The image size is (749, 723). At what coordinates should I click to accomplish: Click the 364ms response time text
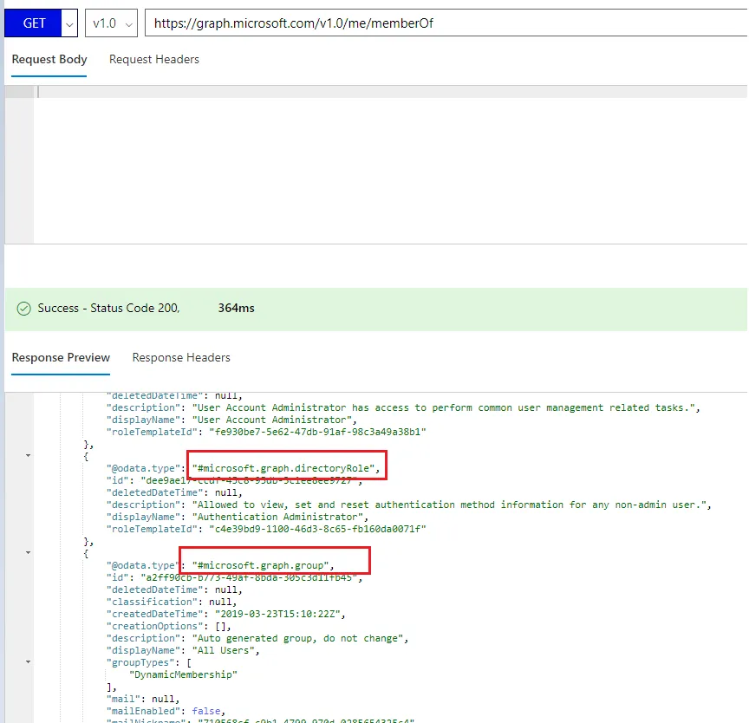pos(236,308)
